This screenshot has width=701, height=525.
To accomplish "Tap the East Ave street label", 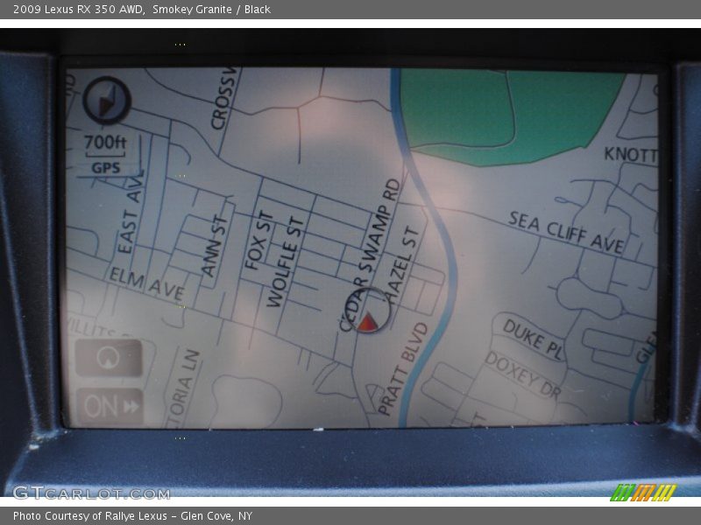I will click(131, 215).
